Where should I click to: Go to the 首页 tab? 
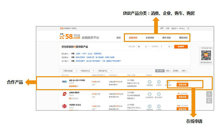point(119,38)
